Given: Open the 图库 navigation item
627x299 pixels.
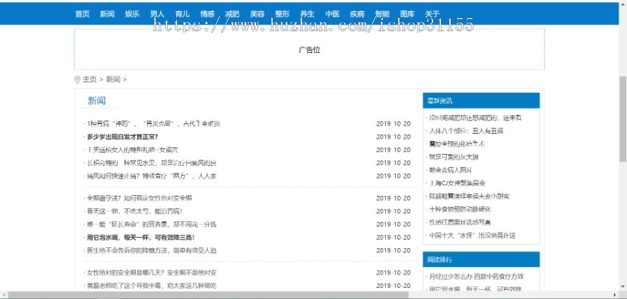Looking at the screenshot, I should [x=407, y=14].
